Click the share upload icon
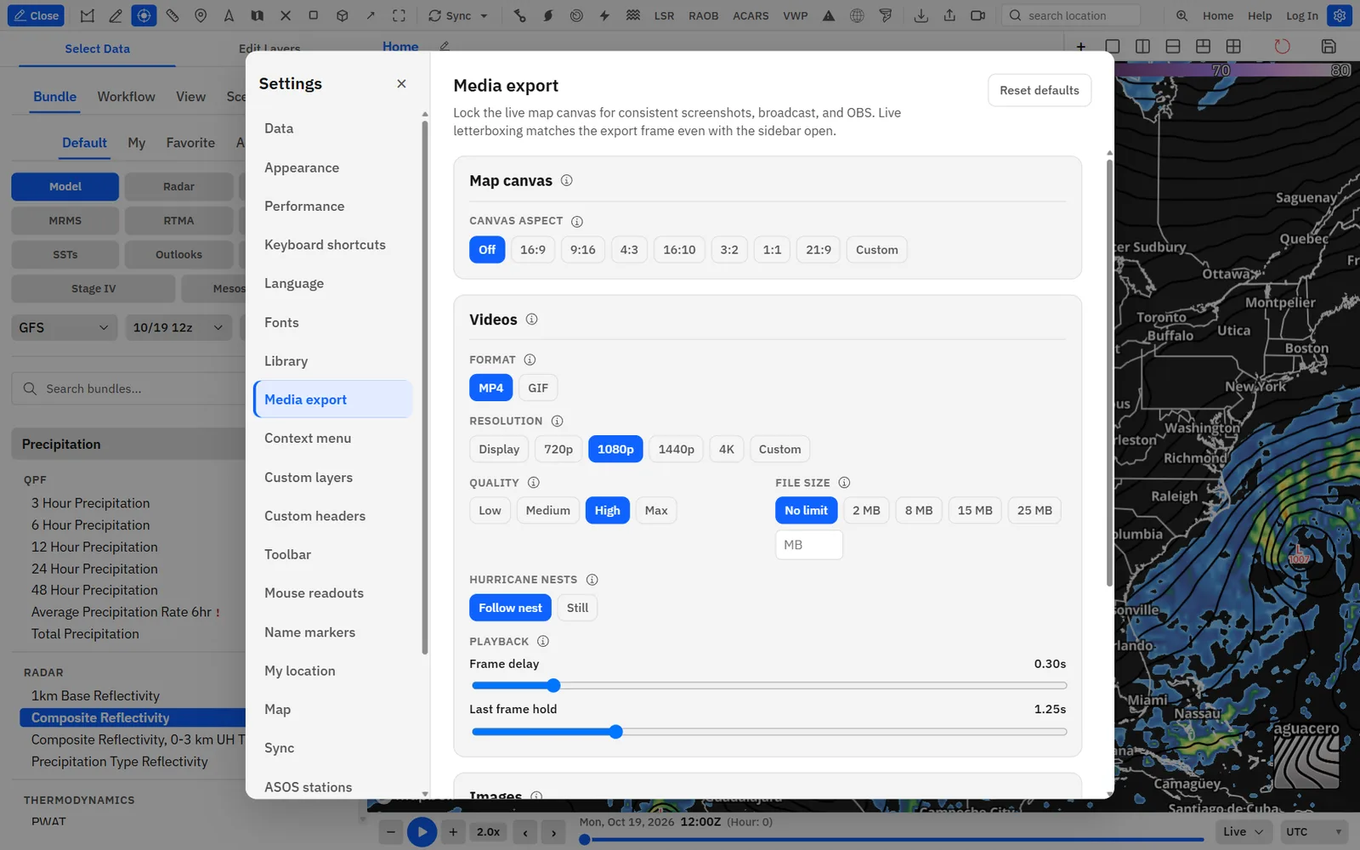Screen dimensions: 1360x850 949,15
